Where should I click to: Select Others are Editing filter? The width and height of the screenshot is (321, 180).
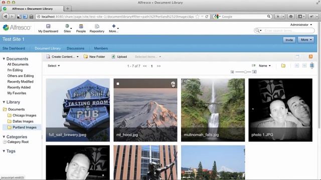pos(21,75)
